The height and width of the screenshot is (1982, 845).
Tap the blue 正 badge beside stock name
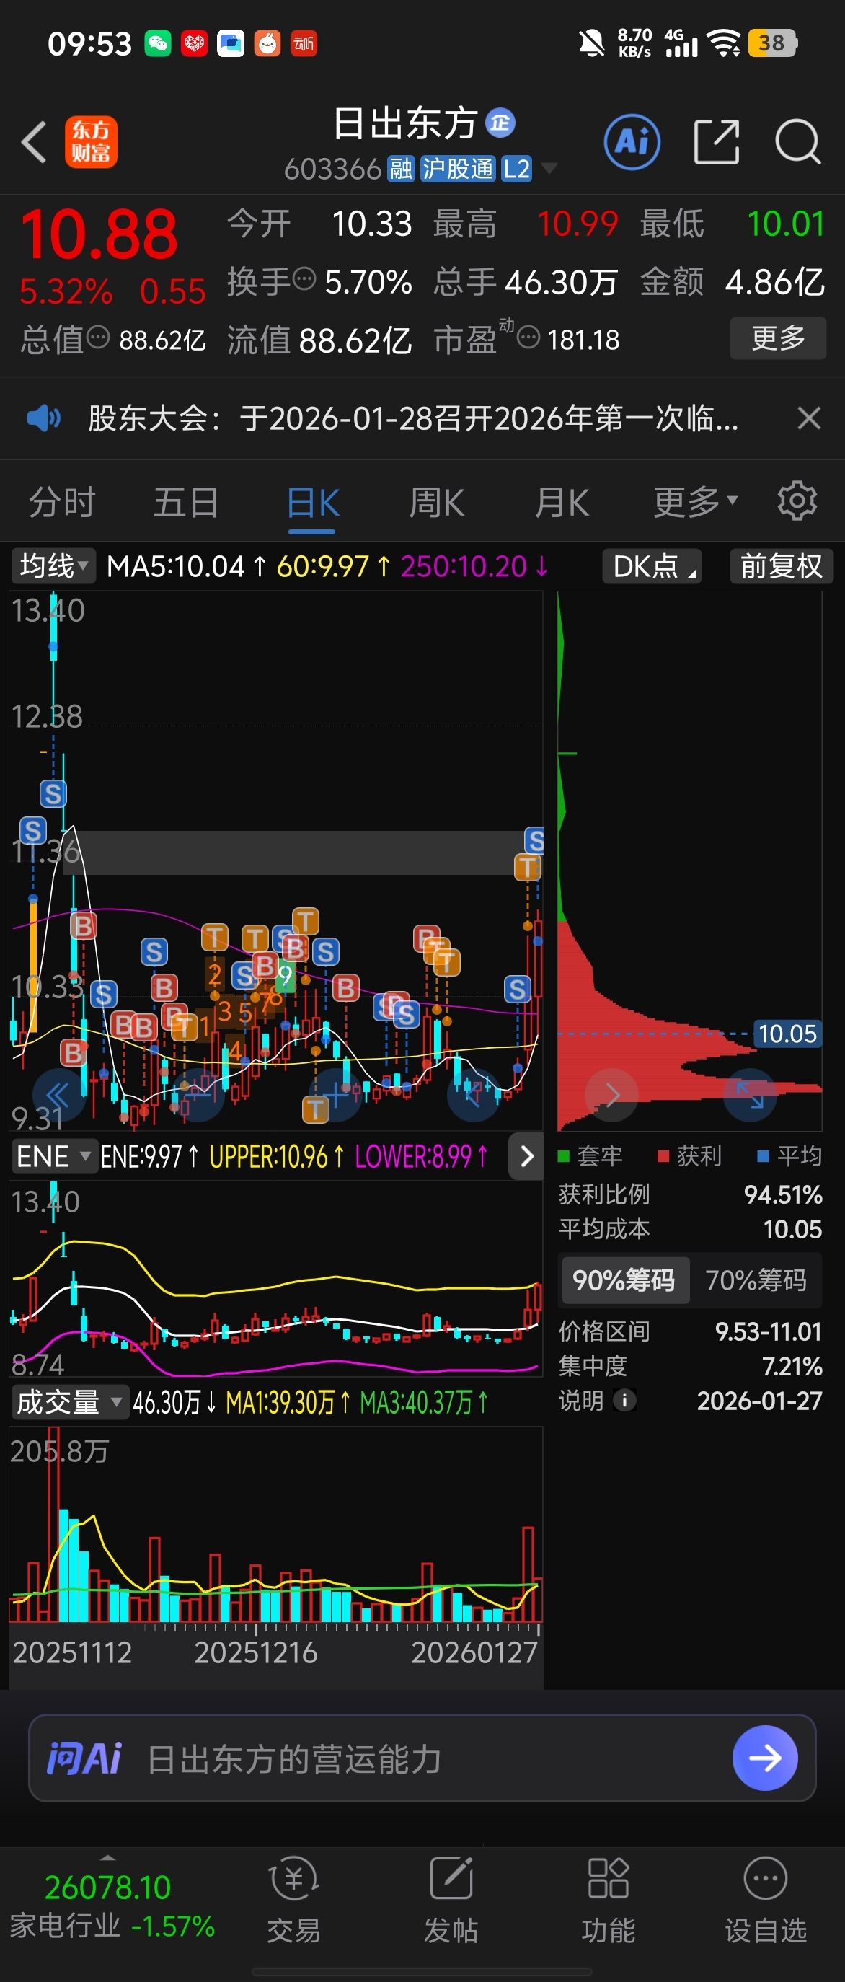tap(500, 123)
